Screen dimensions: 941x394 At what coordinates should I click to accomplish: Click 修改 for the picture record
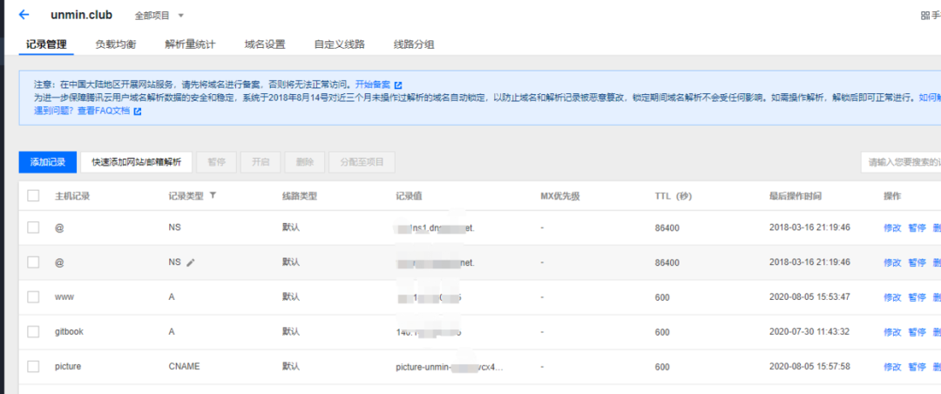click(892, 366)
